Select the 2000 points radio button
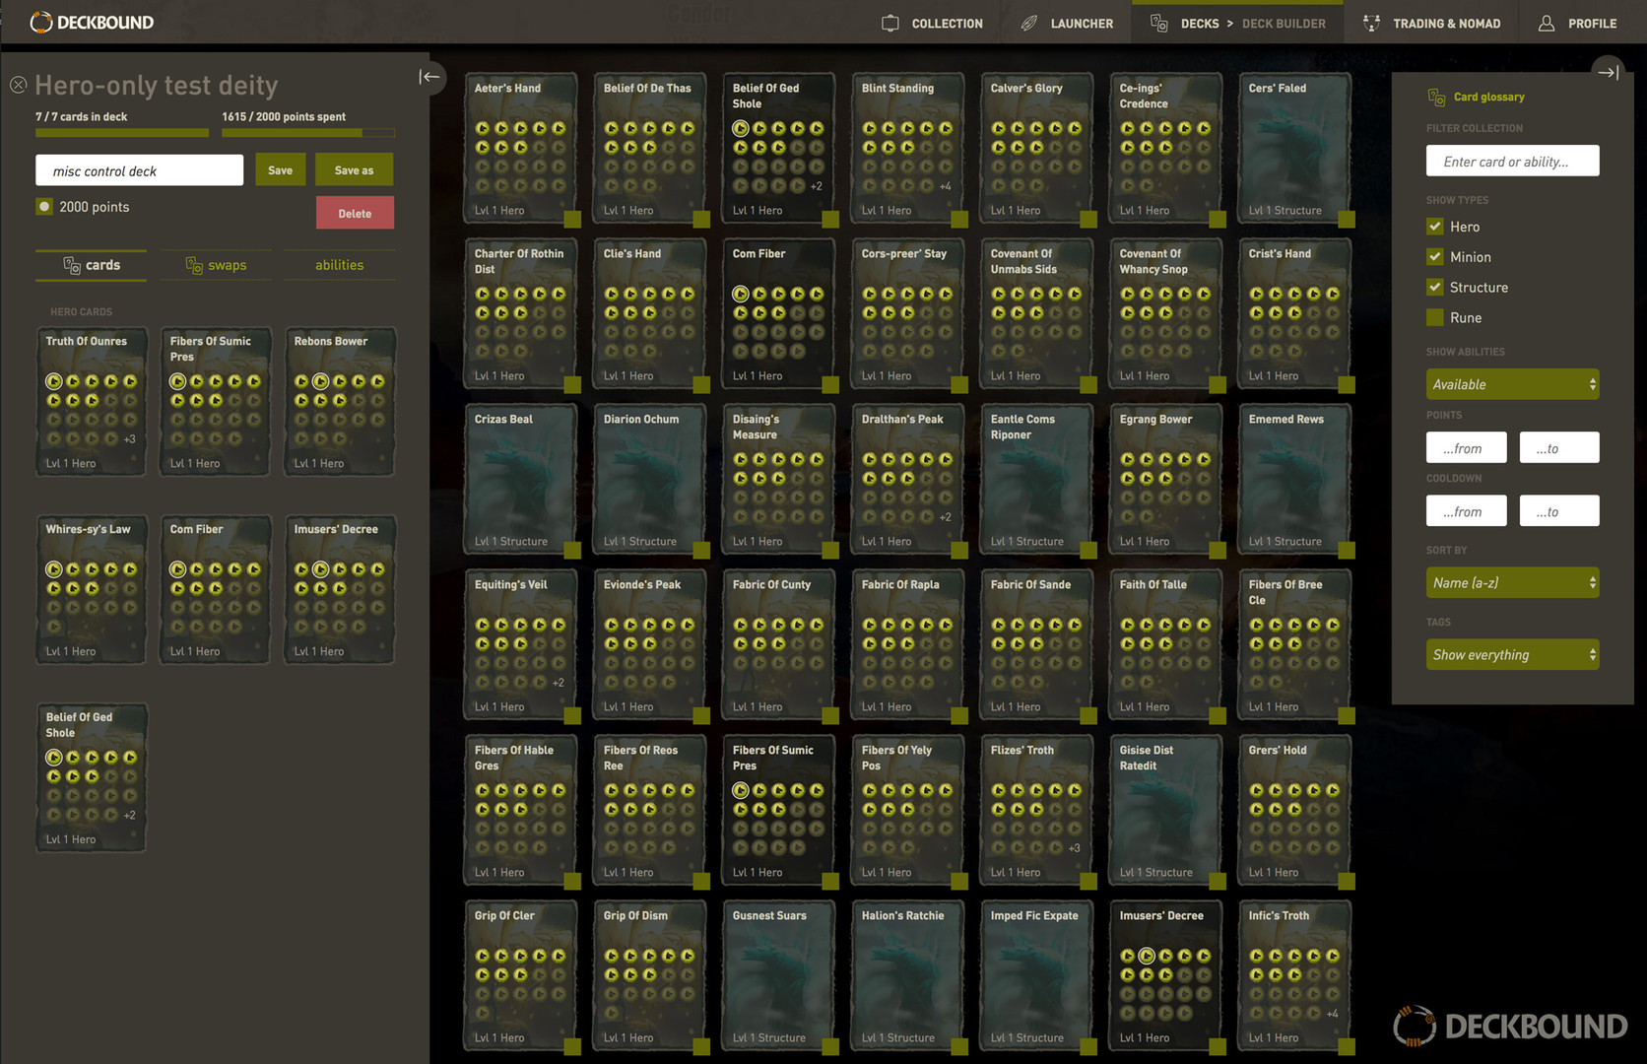Viewport: 1647px width, 1064px height. click(44, 207)
